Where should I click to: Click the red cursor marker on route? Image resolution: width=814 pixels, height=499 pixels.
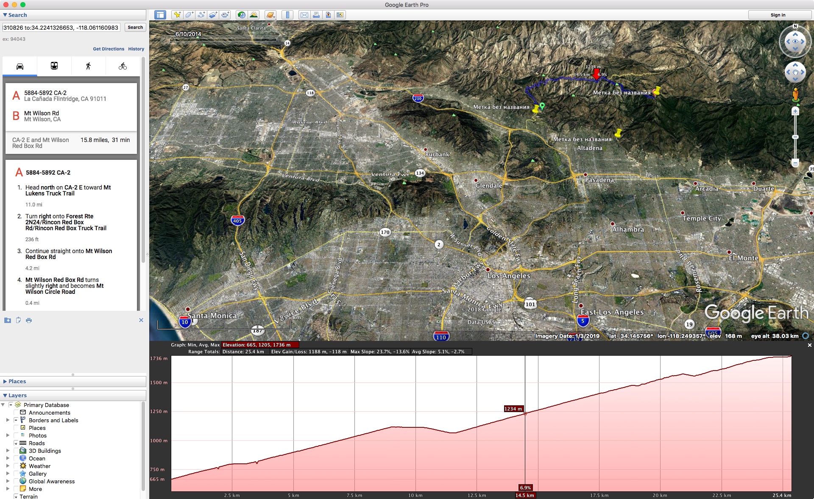click(x=597, y=75)
